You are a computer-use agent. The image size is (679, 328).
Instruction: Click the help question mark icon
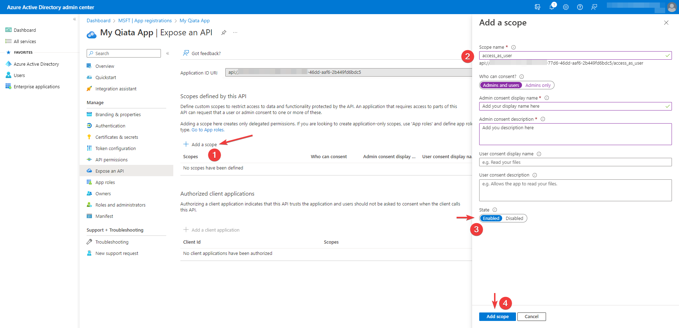point(580,7)
